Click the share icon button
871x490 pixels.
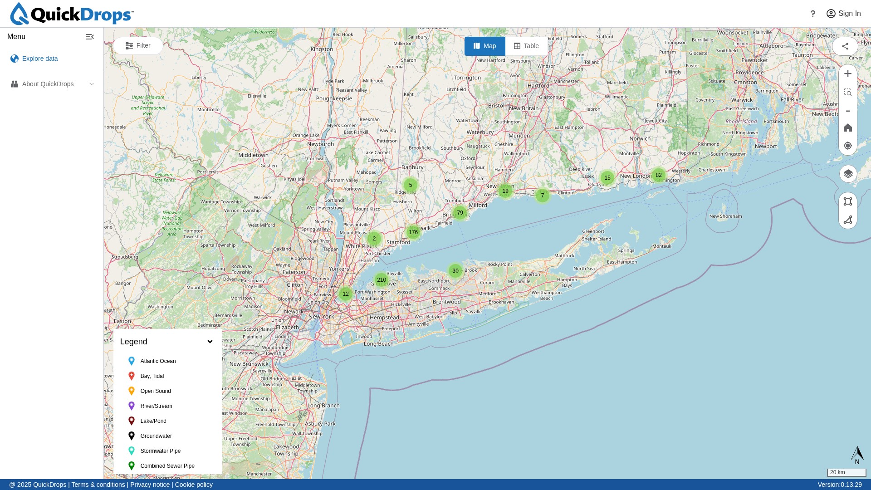pos(845,46)
